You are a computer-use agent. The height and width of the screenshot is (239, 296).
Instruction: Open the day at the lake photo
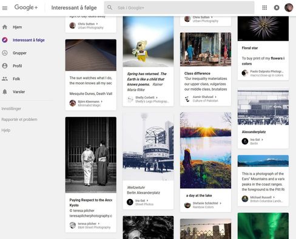[x=206, y=150]
